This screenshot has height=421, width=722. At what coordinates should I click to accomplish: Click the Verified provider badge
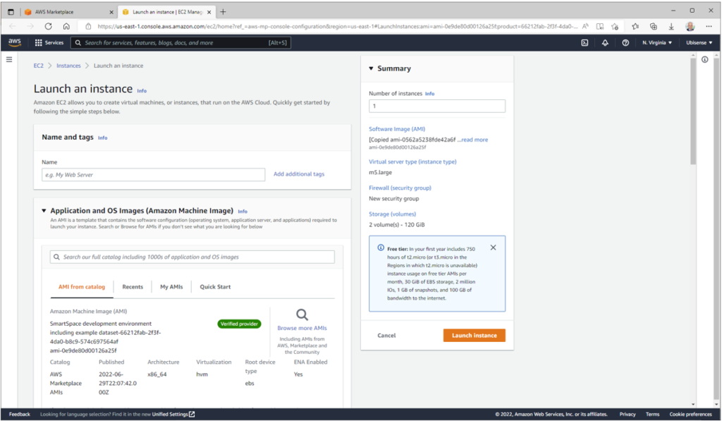[239, 324]
